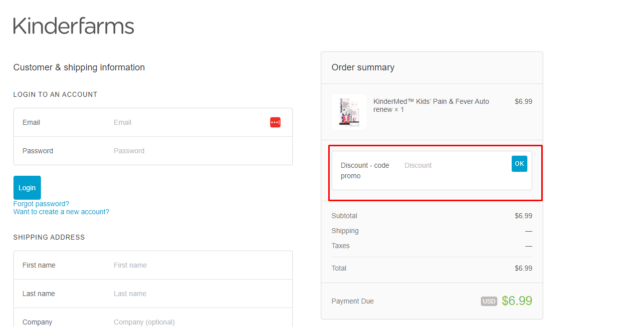Click the Kinderfarms logo

74,26
